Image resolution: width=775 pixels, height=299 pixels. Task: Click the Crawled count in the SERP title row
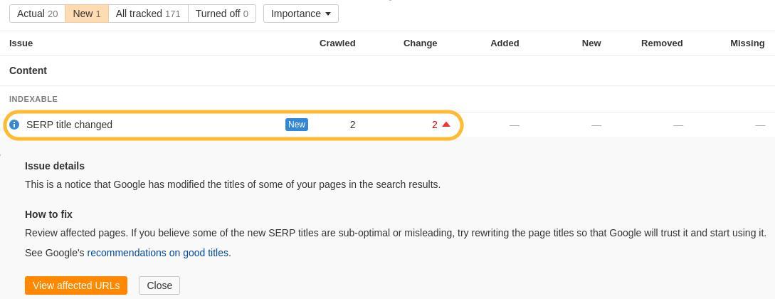pyautogui.click(x=352, y=125)
